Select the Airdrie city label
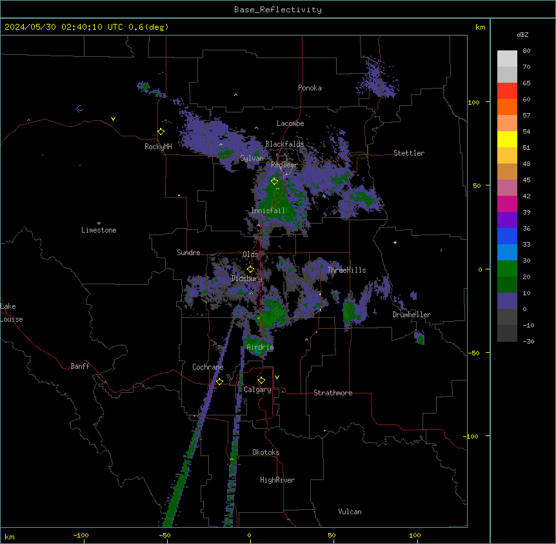Screen dimensions: 556x544 coord(261,347)
